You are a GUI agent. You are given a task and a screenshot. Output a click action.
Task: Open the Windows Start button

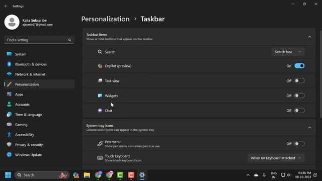[8, 175]
